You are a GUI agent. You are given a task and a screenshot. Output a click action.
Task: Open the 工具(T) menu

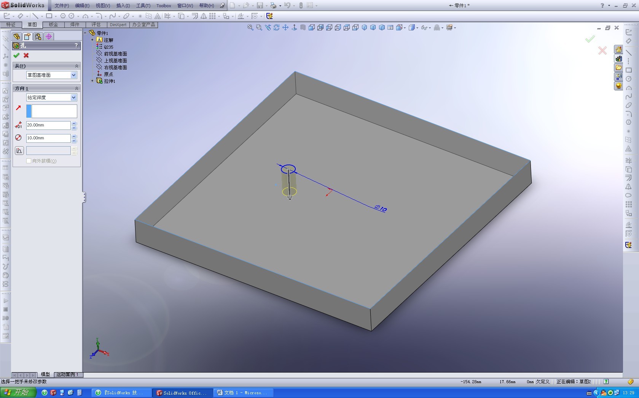tap(143, 6)
